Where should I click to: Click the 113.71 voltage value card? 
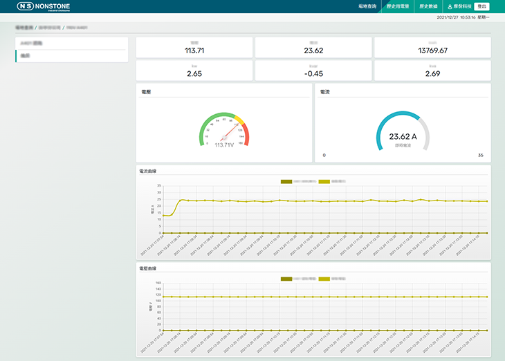click(194, 48)
